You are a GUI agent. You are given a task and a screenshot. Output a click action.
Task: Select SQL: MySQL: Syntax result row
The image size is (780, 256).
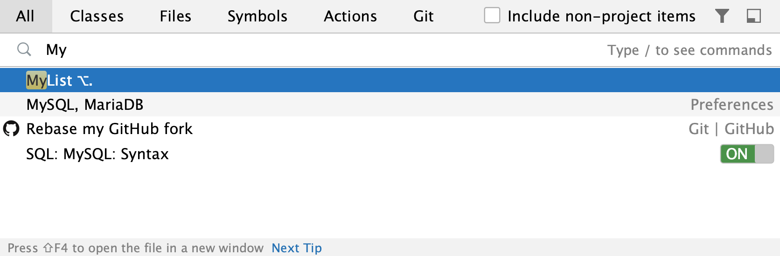tap(390, 154)
